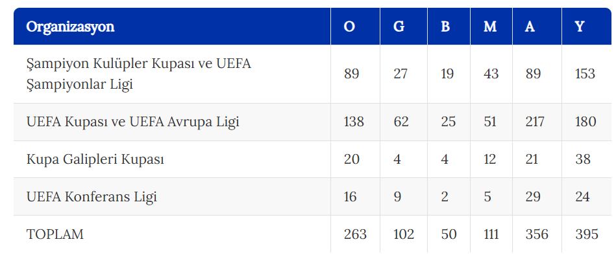Select the value 29 in Konferans Ligi row
Image resolution: width=616 pixels, height=268 pixels.
(x=533, y=197)
